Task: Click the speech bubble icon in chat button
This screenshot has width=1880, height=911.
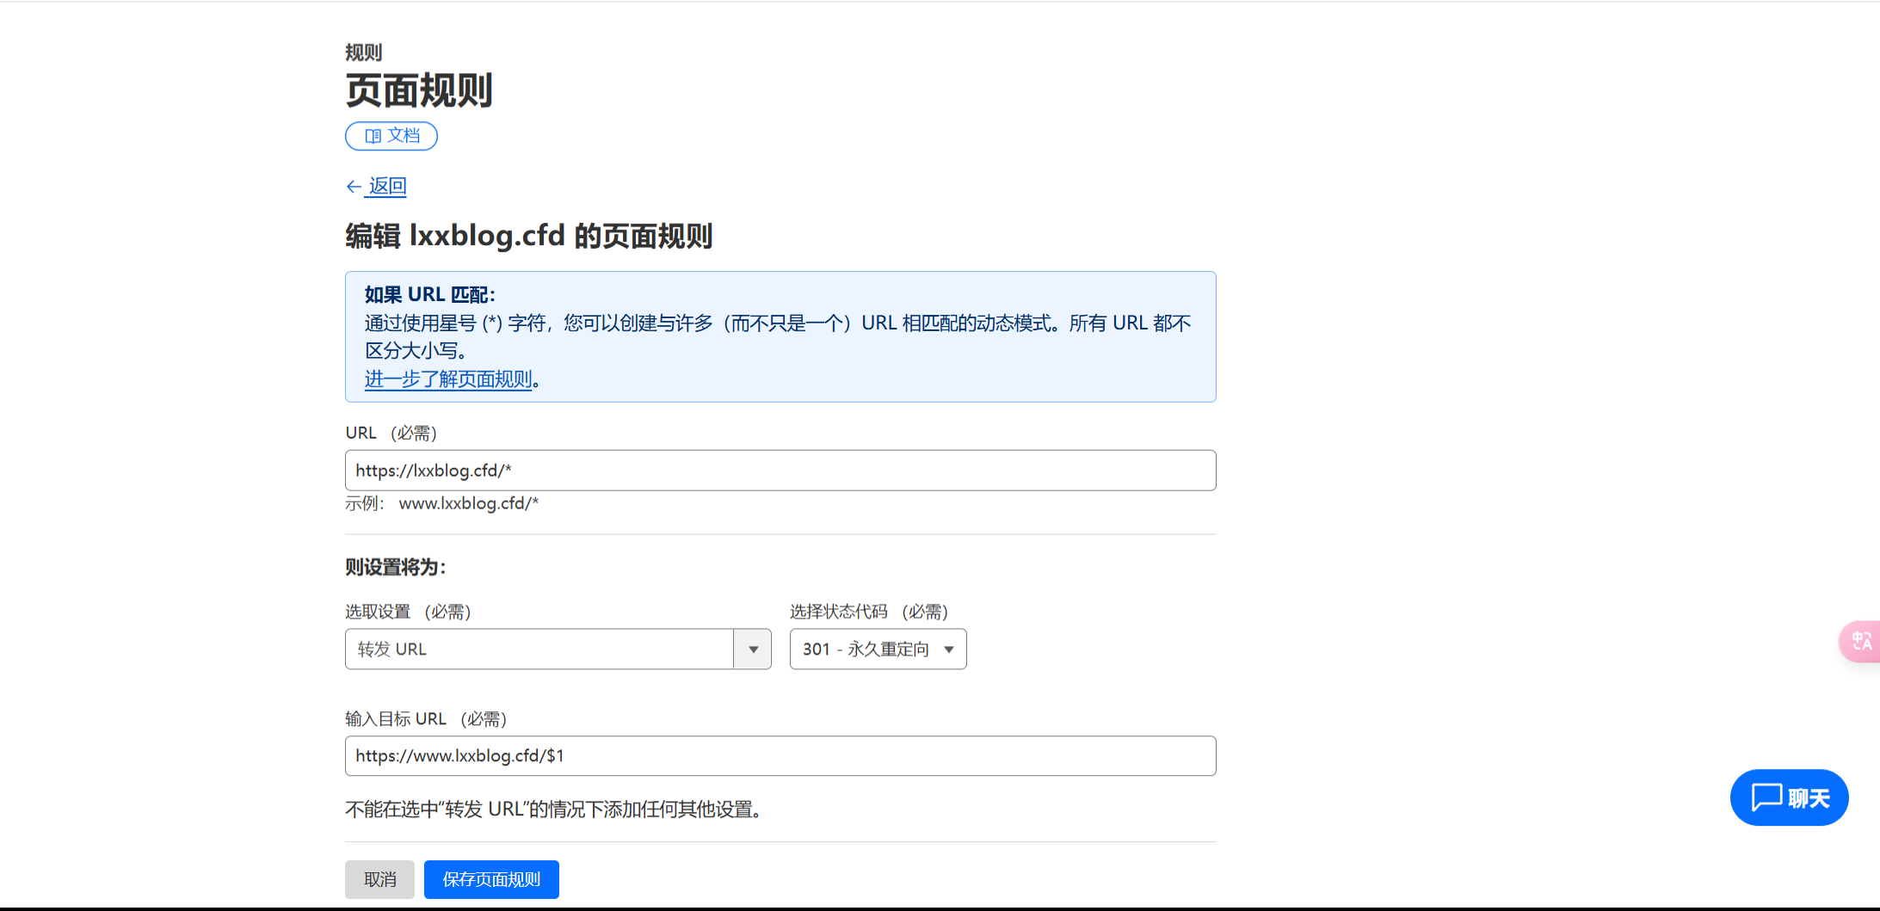Action: tap(1765, 797)
